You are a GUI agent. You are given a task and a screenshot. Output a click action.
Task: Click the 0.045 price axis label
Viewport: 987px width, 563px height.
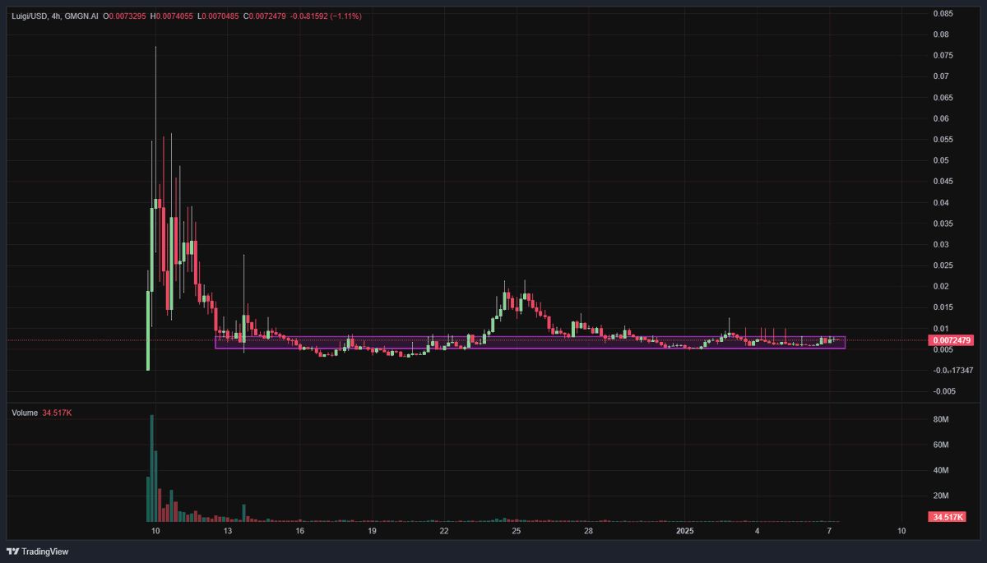(943, 182)
